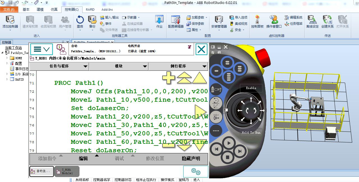Click FlexPendant operator info icon
This screenshot has width=359, height=182.
[61, 49]
